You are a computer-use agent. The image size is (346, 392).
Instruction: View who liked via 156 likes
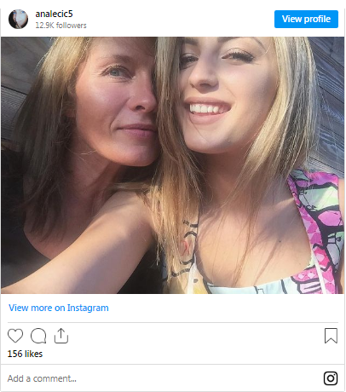click(25, 354)
